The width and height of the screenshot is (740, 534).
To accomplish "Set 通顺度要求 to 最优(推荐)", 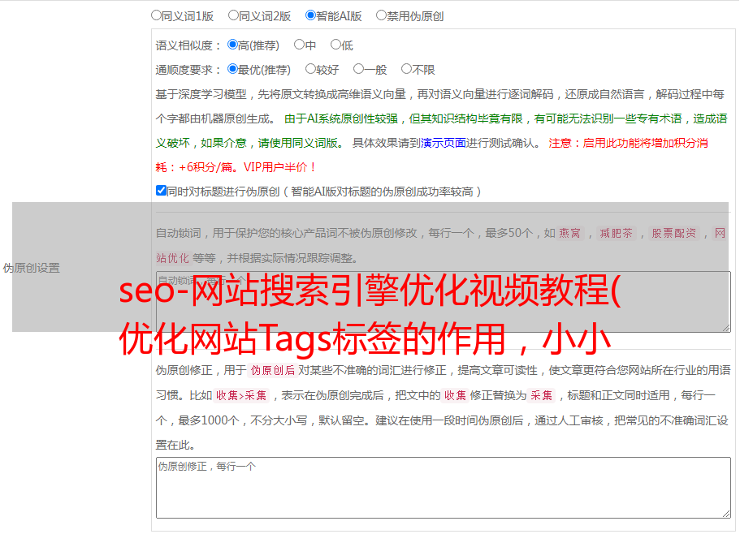I will (x=232, y=69).
